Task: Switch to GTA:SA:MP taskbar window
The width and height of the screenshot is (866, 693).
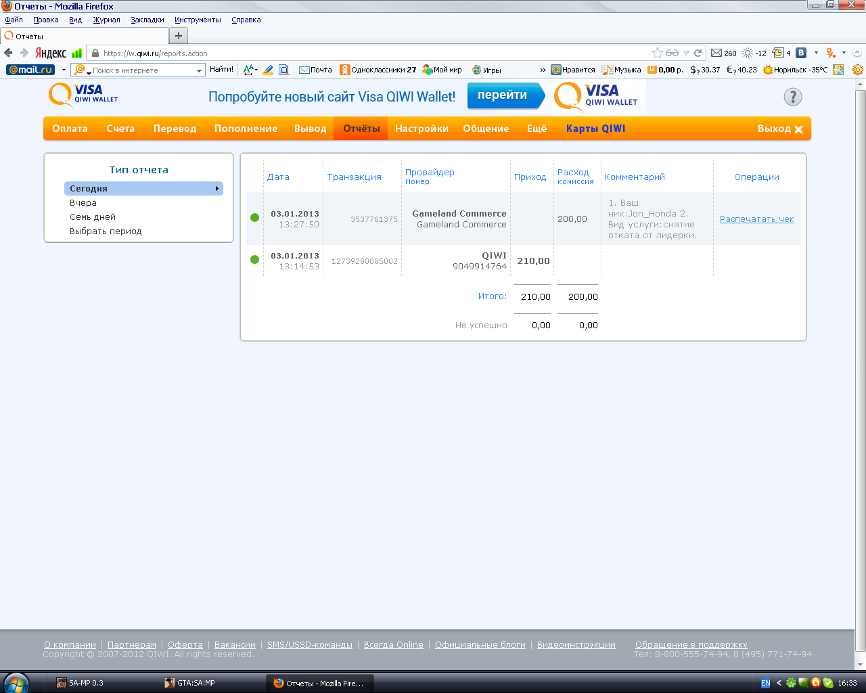Action: [210, 683]
